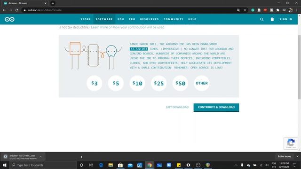Launch Microsoft Edge from taskbar
This screenshot has width=301, height=169.
pyautogui.click(x=101, y=165)
